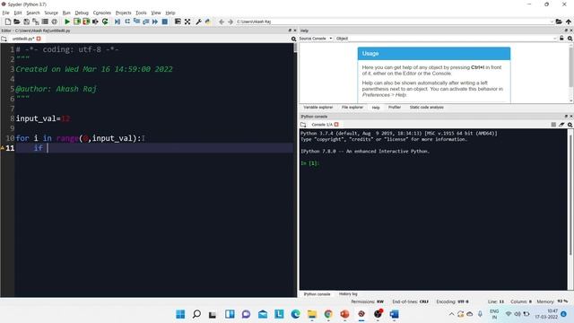The image size is (574, 323).
Task: Toggle the Help pane lock icon
Action: coord(561,38)
